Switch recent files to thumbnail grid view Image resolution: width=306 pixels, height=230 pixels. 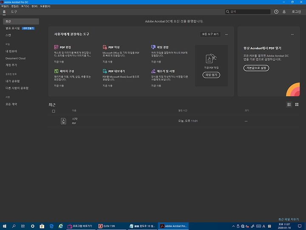[x=297, y=105]
